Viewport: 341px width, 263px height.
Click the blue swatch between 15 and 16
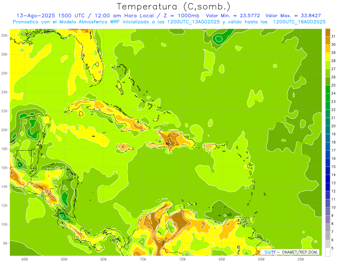coord(328,162)
